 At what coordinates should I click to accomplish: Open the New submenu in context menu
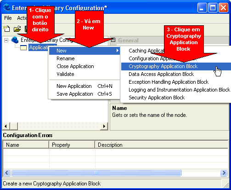click(85, 51)
